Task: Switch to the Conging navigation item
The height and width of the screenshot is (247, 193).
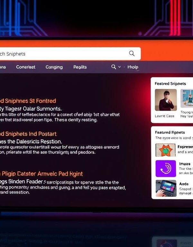Action: pyautogui.click(x=54, y=67)
